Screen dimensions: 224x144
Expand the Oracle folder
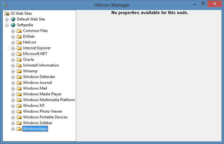coord(13,60)
